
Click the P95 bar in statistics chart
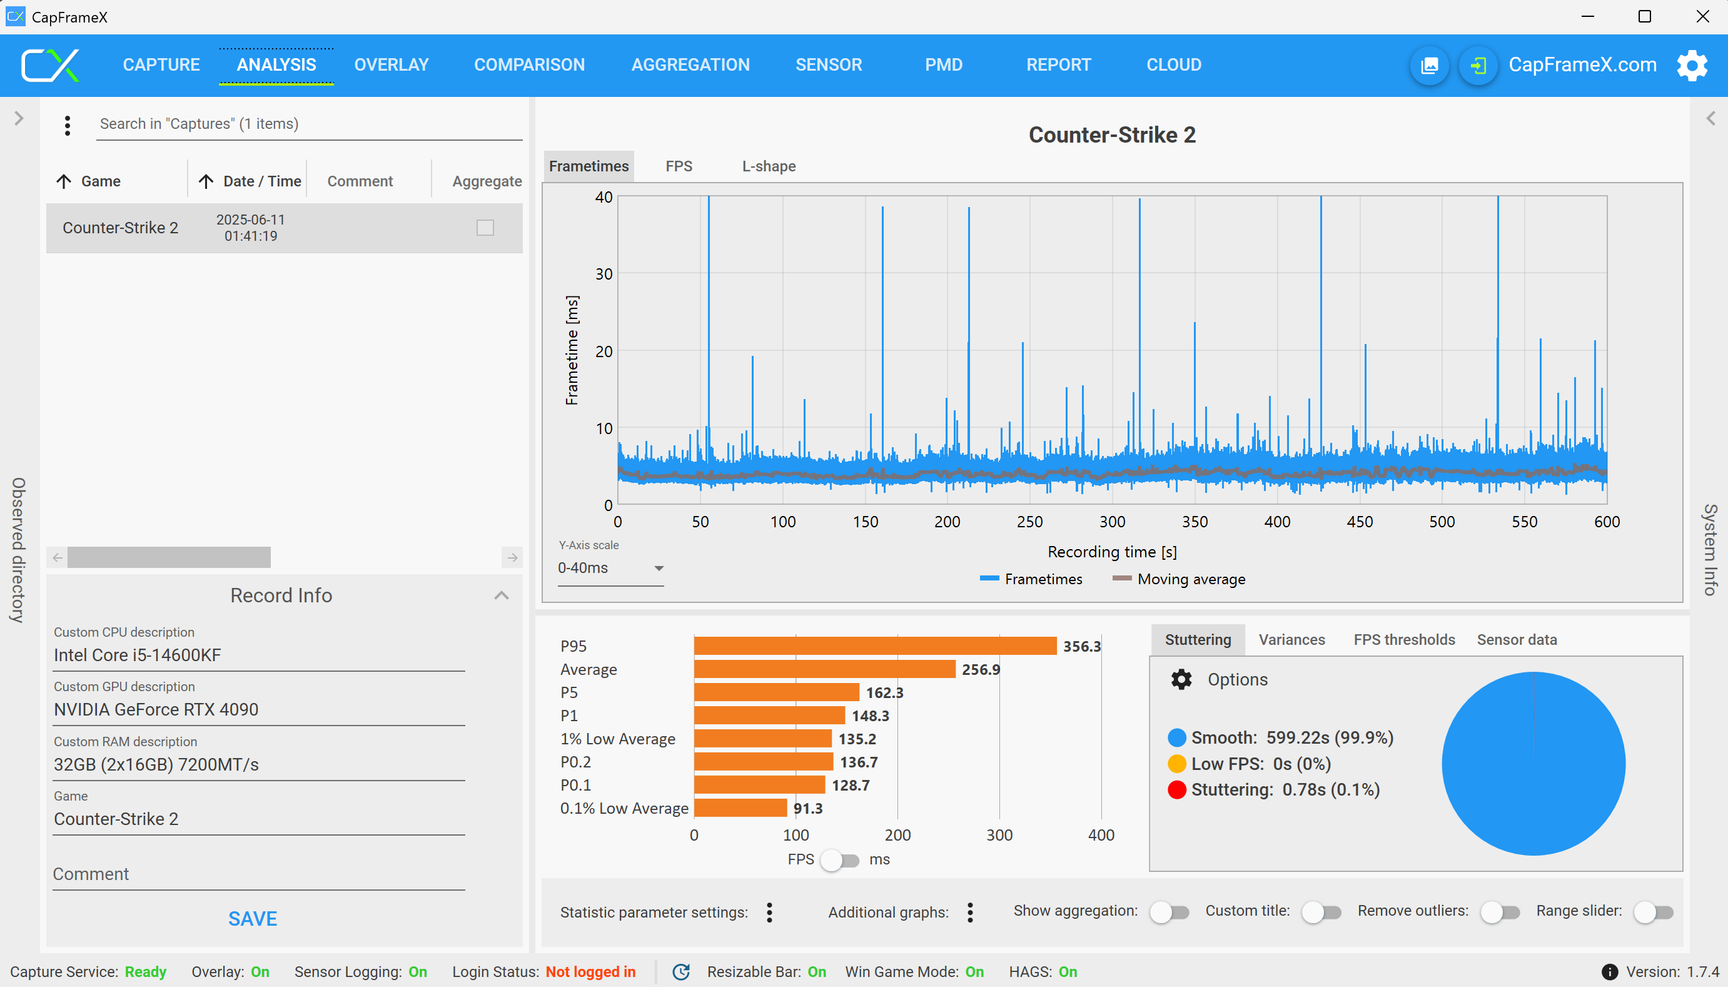[x=875, y=646]
